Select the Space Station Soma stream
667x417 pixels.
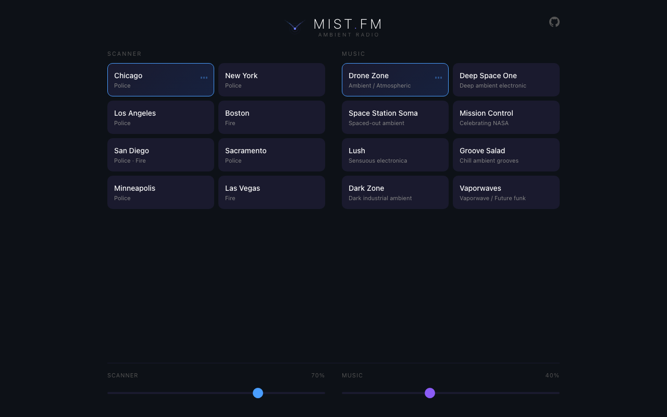pyautogui.click(x=395, y=117)
